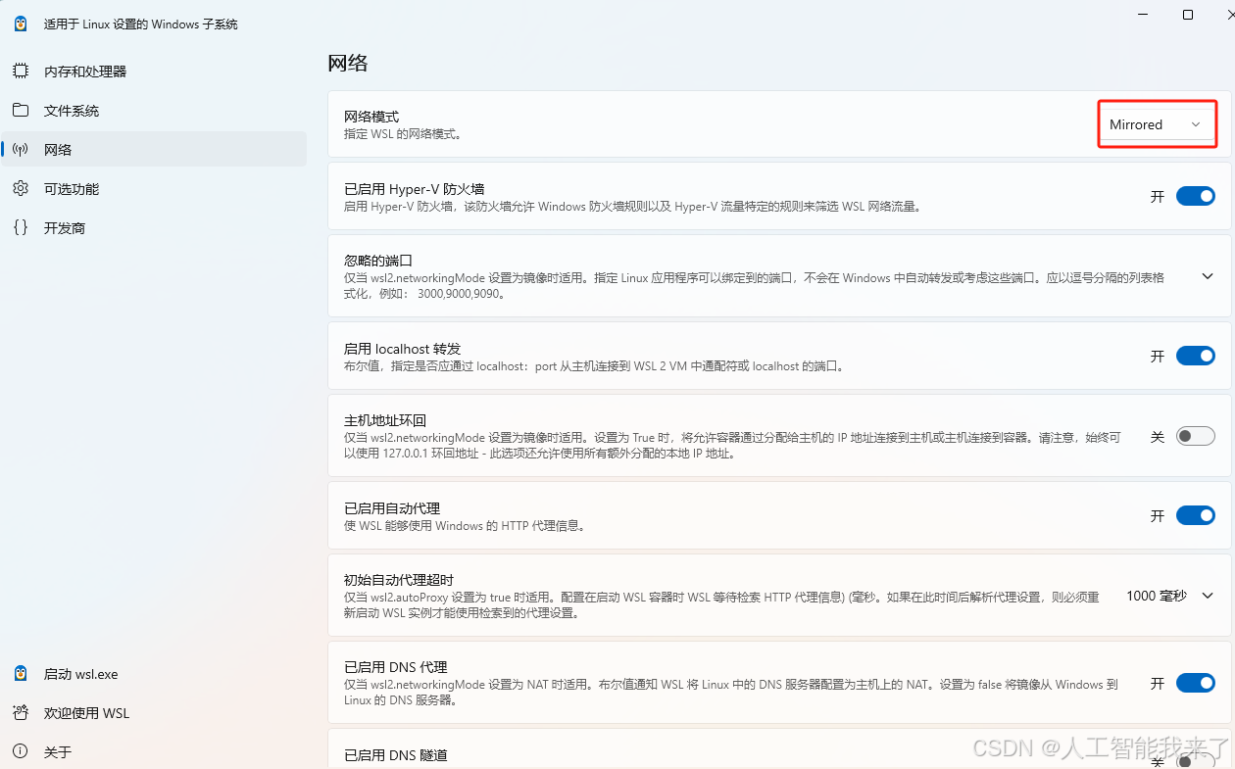Turn off 已启用自动代理 switch
The width and height of the screenshot is (1235, 769).
[1195, 515]
